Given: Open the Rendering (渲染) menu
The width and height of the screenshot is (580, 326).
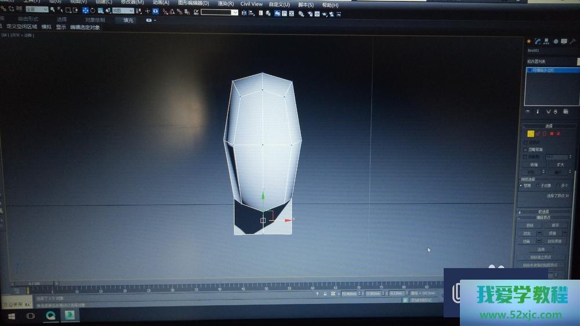Looking at the screenshot, I should pos(226,3).
